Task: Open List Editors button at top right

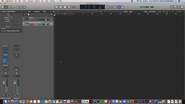Action: (x=172, y=7)
